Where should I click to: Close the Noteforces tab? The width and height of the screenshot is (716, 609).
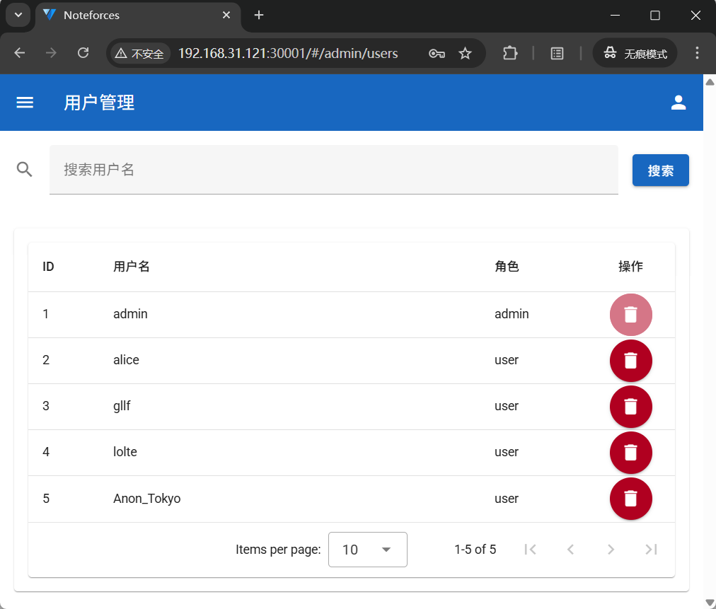coord(226,15)
